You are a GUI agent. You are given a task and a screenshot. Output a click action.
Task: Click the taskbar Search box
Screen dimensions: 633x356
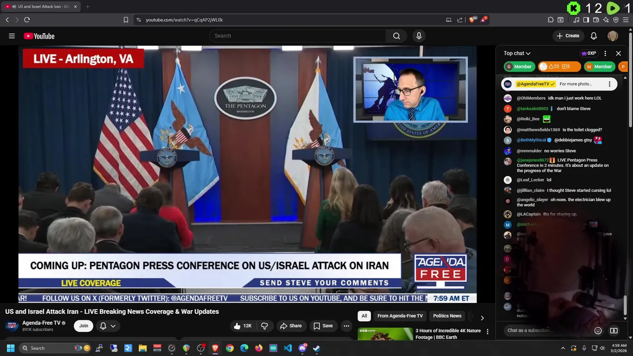point(56,348)
